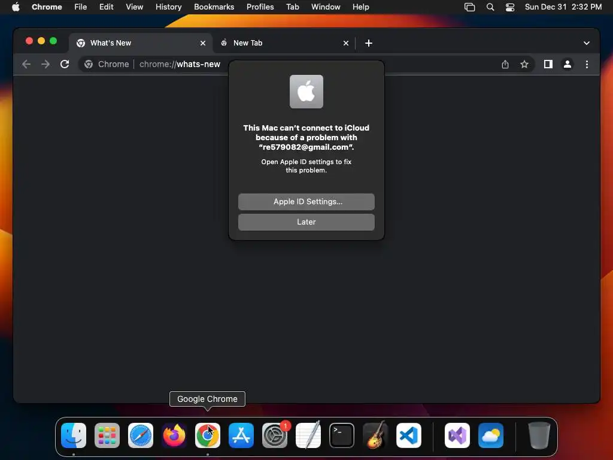This screenshot has height=460, width=613.
Task: Open System Settings from the Dock
Action: coord(274,435)
